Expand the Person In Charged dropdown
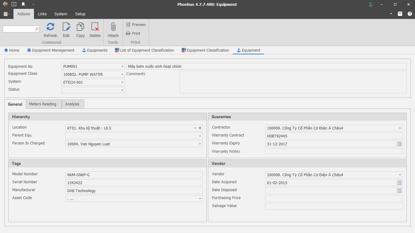The image size is (415, 233). tap(200, 144)
